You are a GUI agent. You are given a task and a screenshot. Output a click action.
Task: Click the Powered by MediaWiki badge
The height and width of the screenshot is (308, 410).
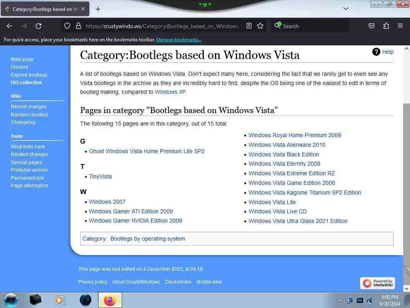(377, 283)
